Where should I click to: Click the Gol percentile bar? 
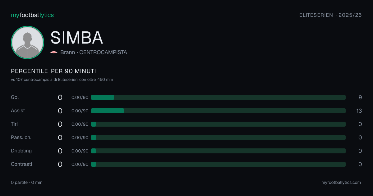(218, 97)
